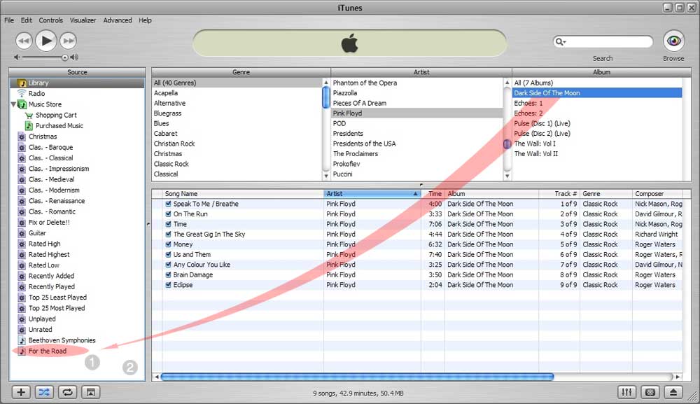Adjust the volume slider

[x=65, y=57]
